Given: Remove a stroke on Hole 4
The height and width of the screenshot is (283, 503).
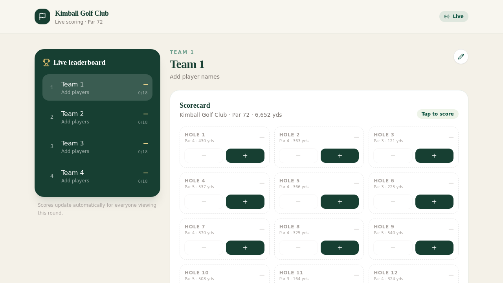Looking at the screenshot, I should [x=204, y=202].
